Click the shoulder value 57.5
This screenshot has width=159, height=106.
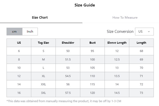(x=68, y=93)
